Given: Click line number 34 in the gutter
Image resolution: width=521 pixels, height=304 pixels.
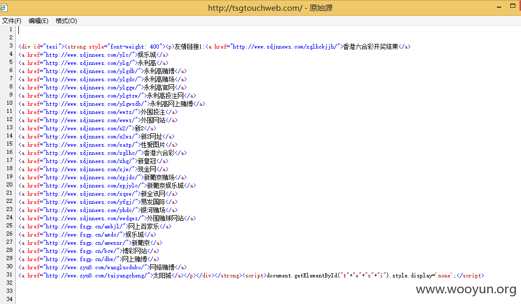Looking at the screenshot, I should 9,299.
